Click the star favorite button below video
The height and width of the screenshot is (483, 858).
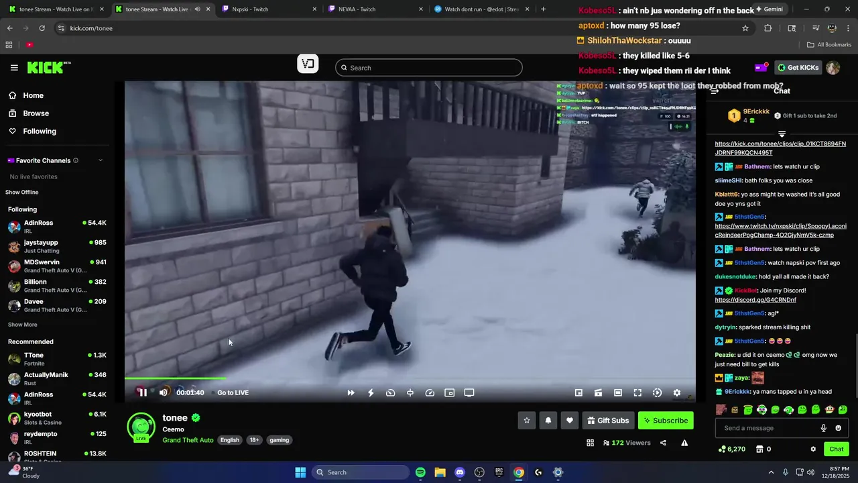527,421
